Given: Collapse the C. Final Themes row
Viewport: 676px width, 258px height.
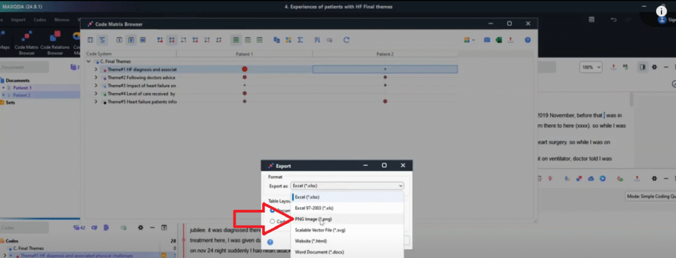Looking at the screenshot, I should click(89, 61).
